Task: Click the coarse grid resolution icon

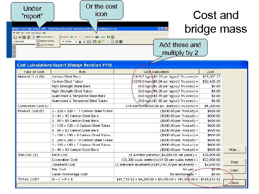Action: coord(113,42)
